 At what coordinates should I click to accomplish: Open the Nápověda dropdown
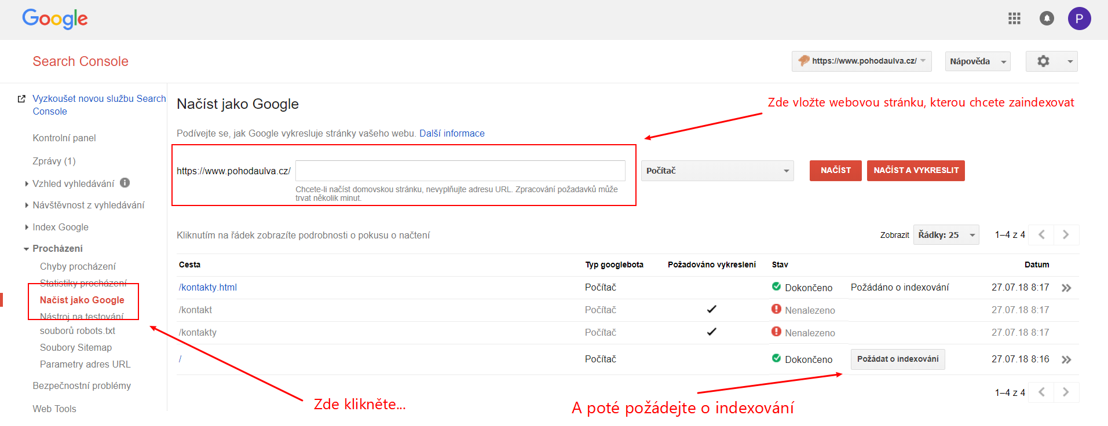click(978, 61)
